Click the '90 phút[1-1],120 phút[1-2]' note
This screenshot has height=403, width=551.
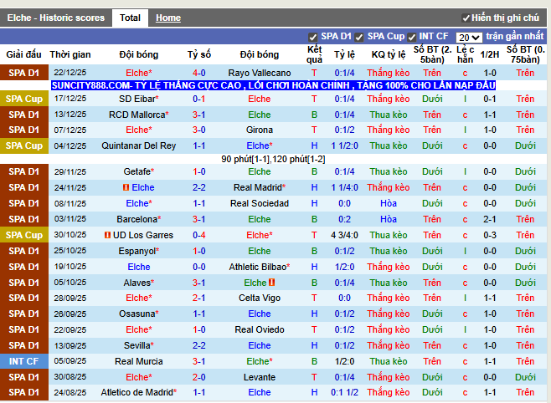click(x=273, y=159)
